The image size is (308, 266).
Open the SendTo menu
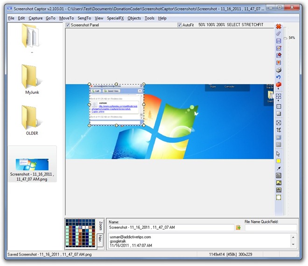point(84,18)
